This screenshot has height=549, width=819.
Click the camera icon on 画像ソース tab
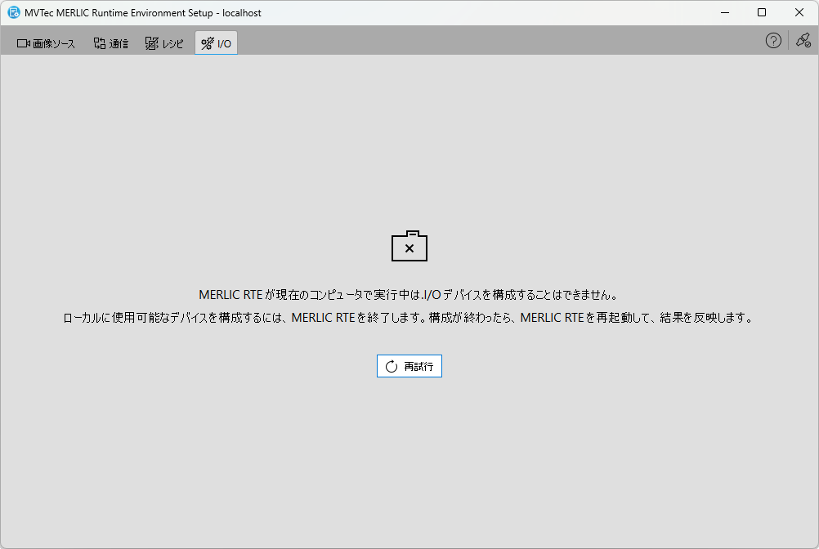point(23,43)
